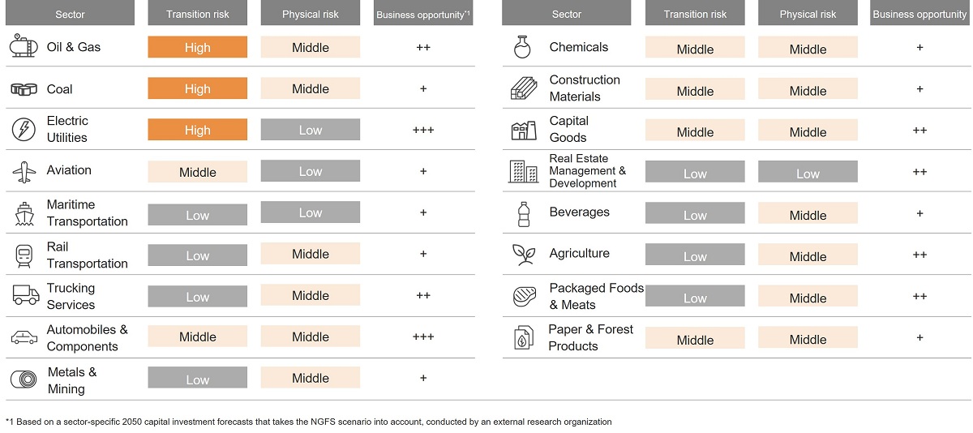Image resolution: width=973 pixels, height=433 pixels.
Task: Click the Aviation airplane icon
Action: pyautogui.click(x=24, y=171)
